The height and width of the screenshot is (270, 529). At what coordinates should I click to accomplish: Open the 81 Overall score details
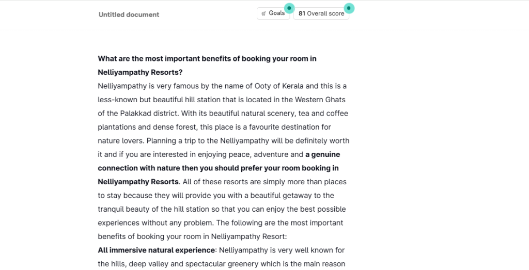(321, 14)
